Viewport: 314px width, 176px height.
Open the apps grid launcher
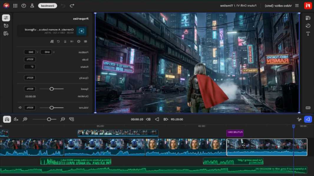15,5
